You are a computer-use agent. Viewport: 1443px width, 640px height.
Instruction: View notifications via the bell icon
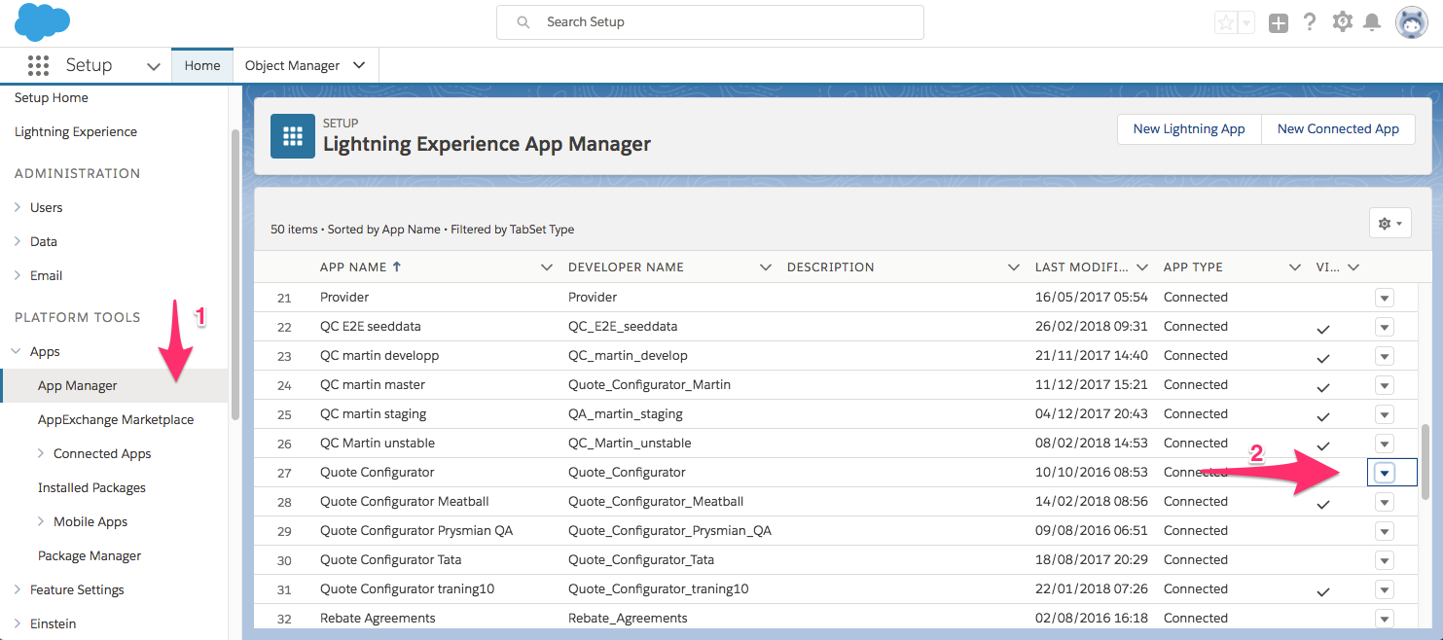click(1374, 20)
